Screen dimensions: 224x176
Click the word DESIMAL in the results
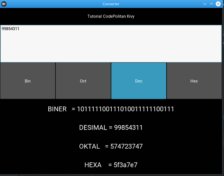click(93, 127)
